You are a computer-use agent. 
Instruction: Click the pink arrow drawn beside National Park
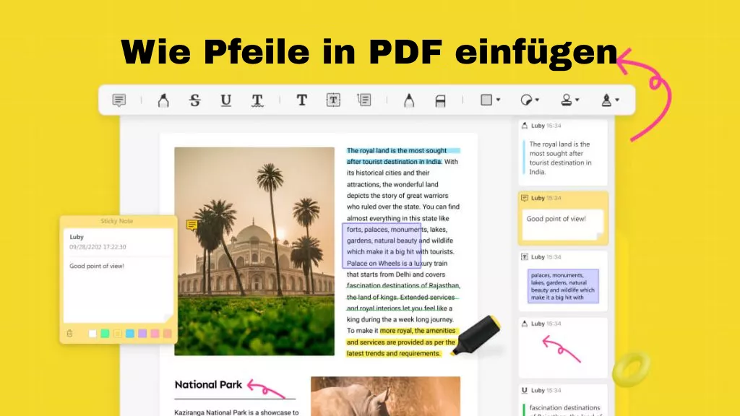pyautogui.click(x=266, y=389)
